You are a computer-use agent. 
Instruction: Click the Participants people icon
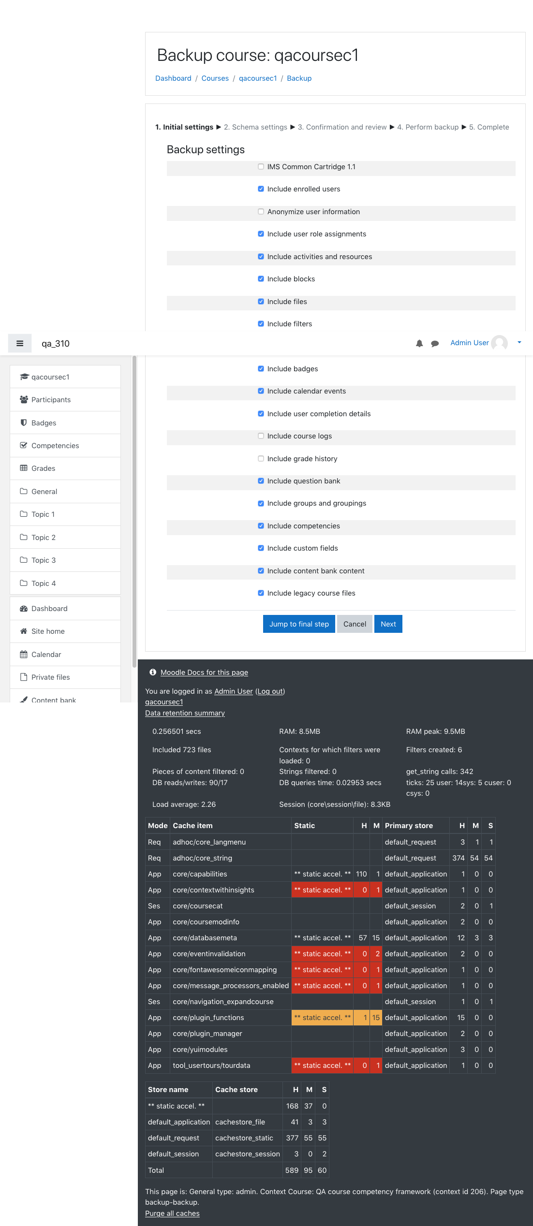tap(24, 399)
